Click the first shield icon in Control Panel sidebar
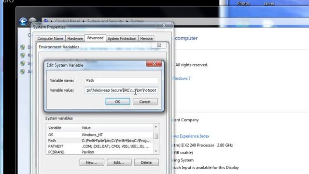The width and height of the screenshot is (309, 174). (x=23, y=47)
